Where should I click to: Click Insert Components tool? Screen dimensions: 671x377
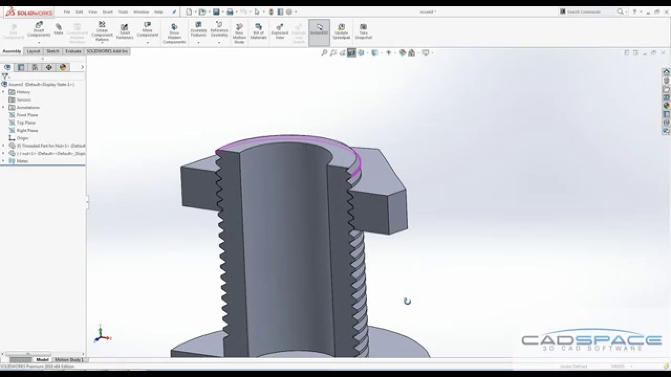click(x=39, y=29)
